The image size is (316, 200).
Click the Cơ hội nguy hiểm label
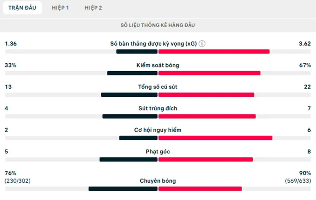coord(158,130)
